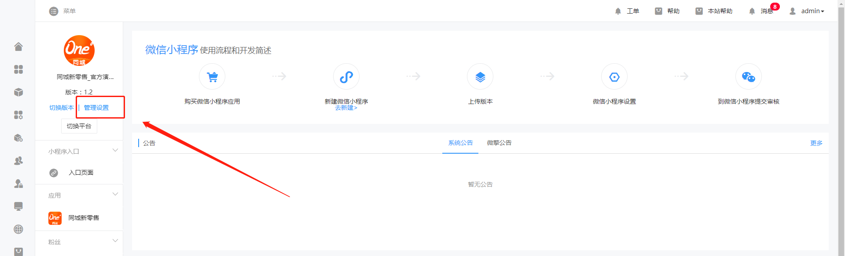The width and height of the screenshot is (845, 256).
Task: Follow the 去新建> link
Action: [x=346, y=108]
